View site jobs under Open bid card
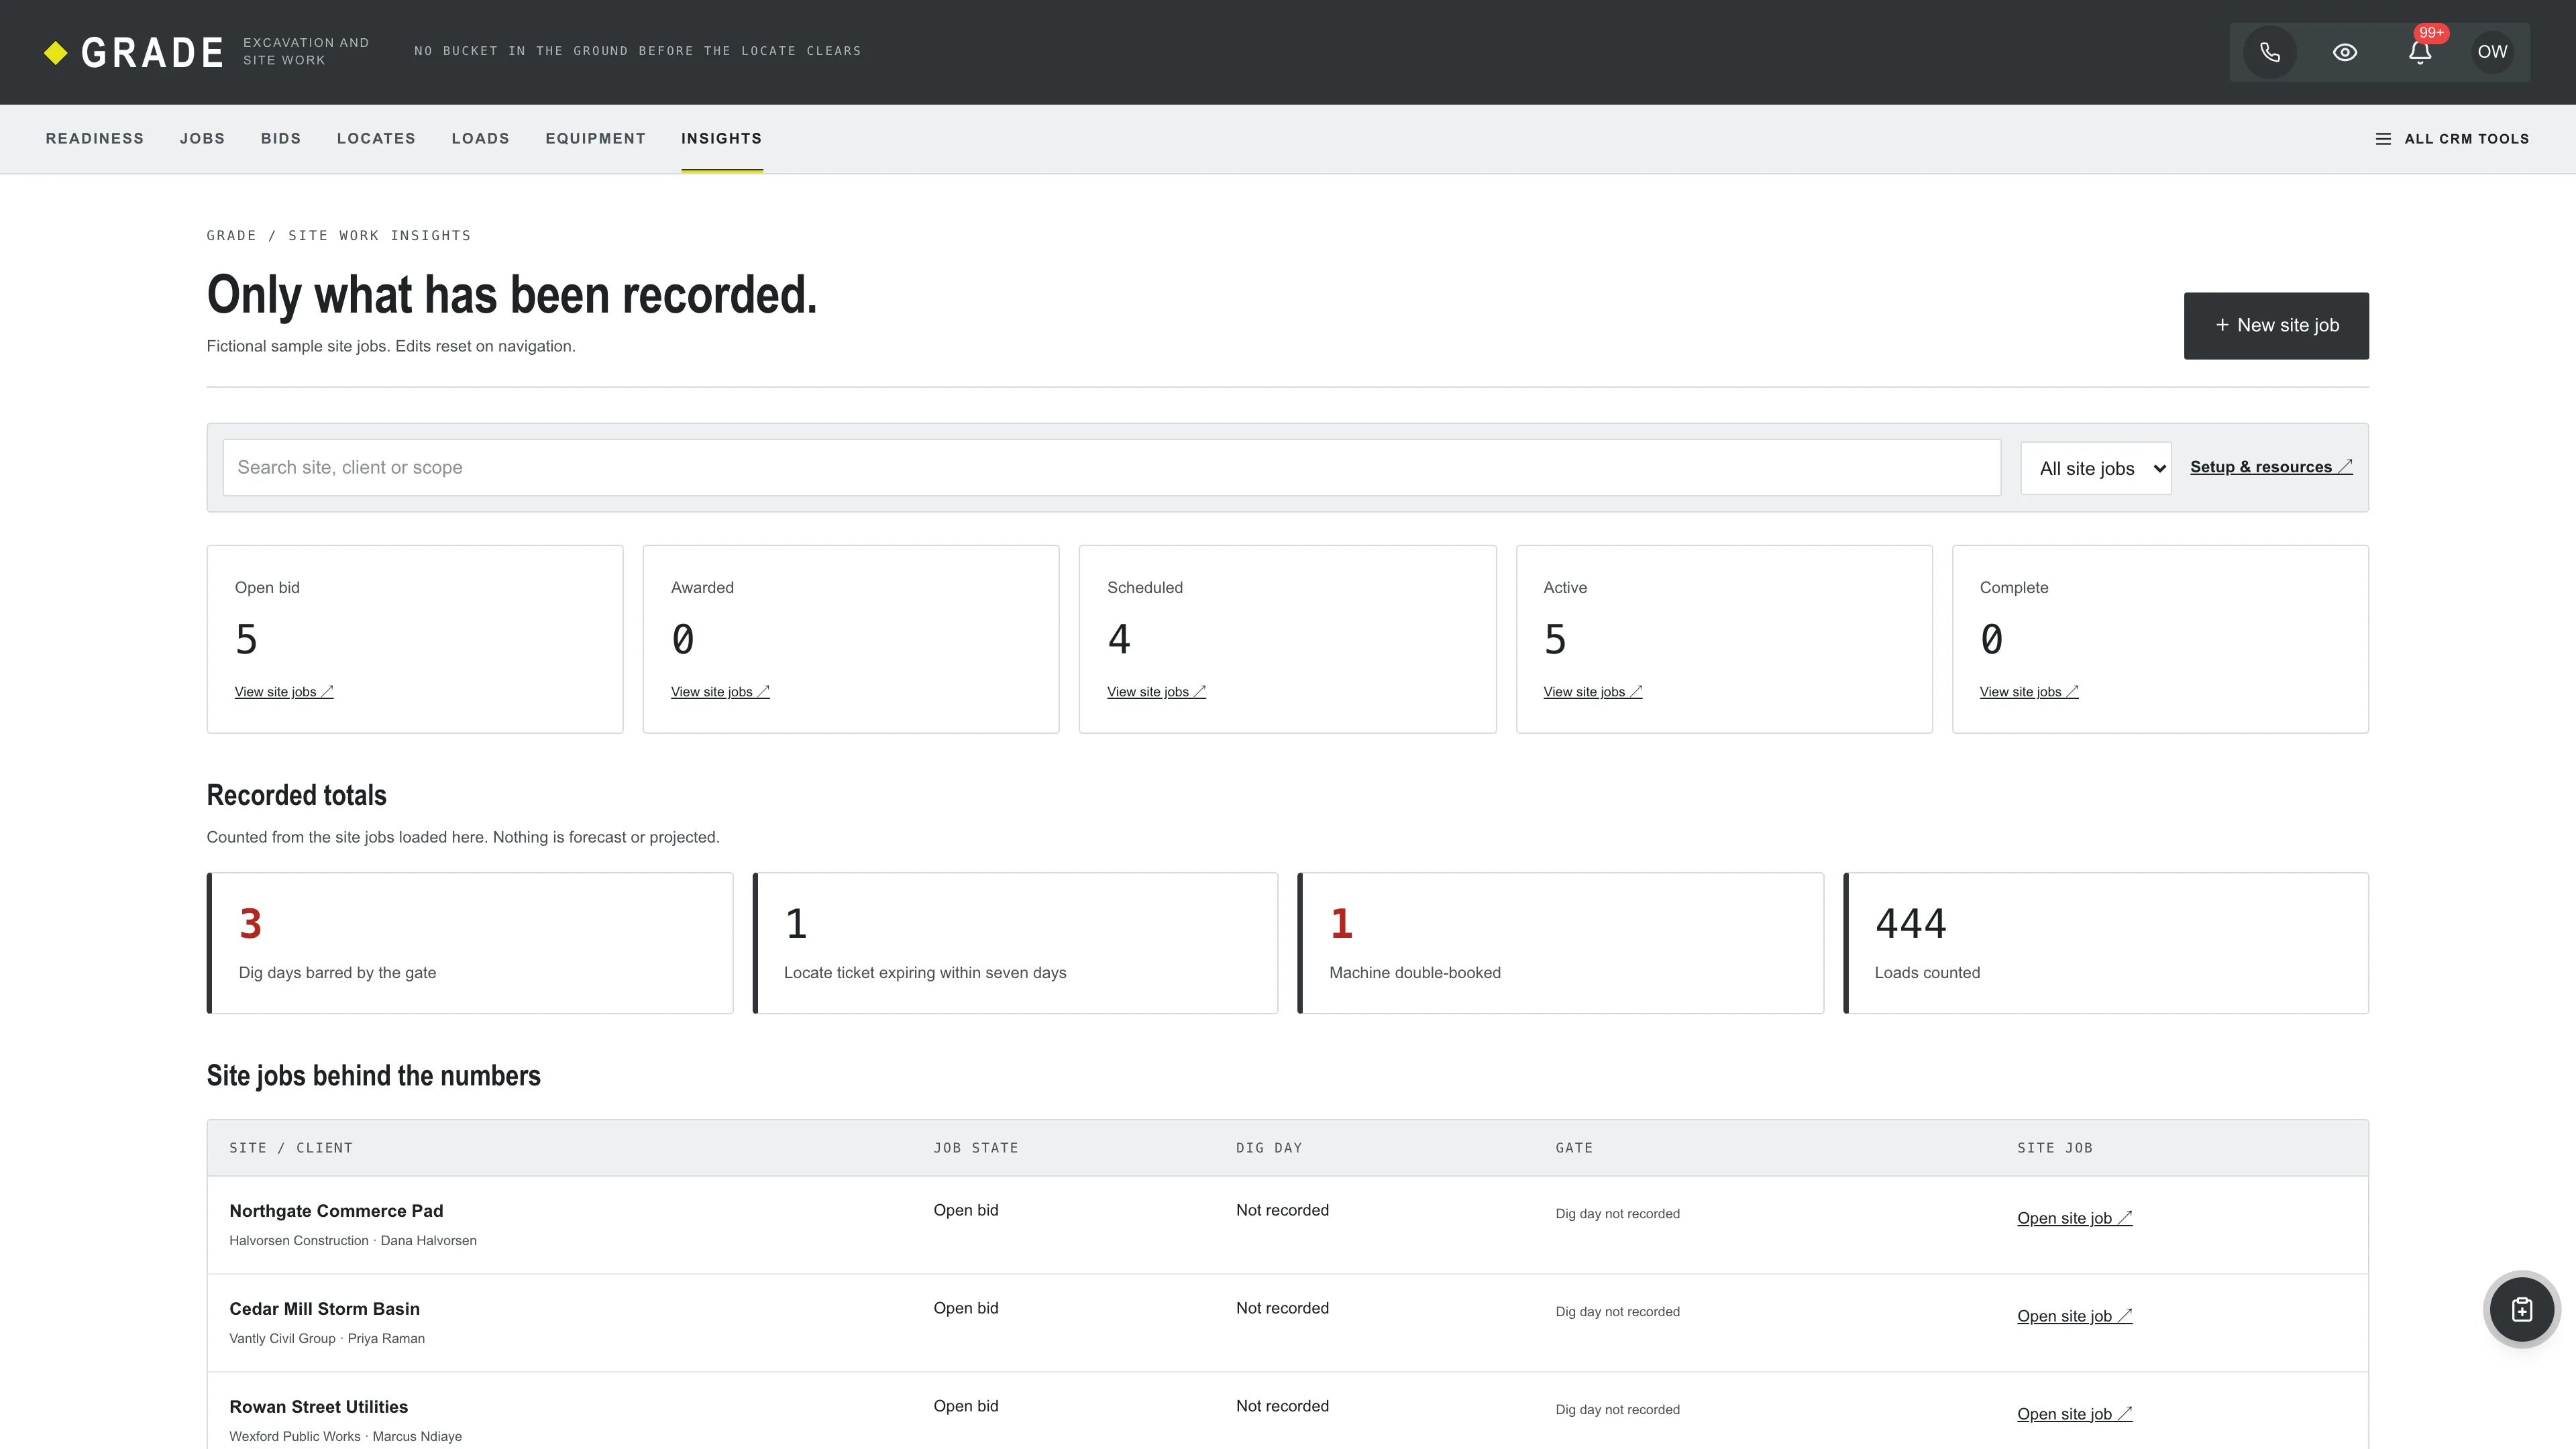The width and height of the screenshot is (2576, 1449). point(284,692)
